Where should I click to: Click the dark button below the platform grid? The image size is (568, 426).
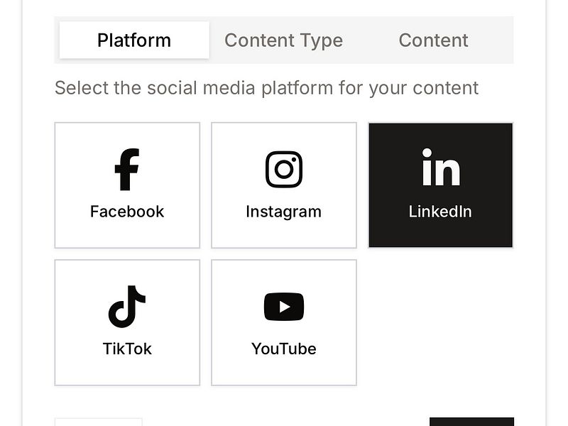pos(472,420)
